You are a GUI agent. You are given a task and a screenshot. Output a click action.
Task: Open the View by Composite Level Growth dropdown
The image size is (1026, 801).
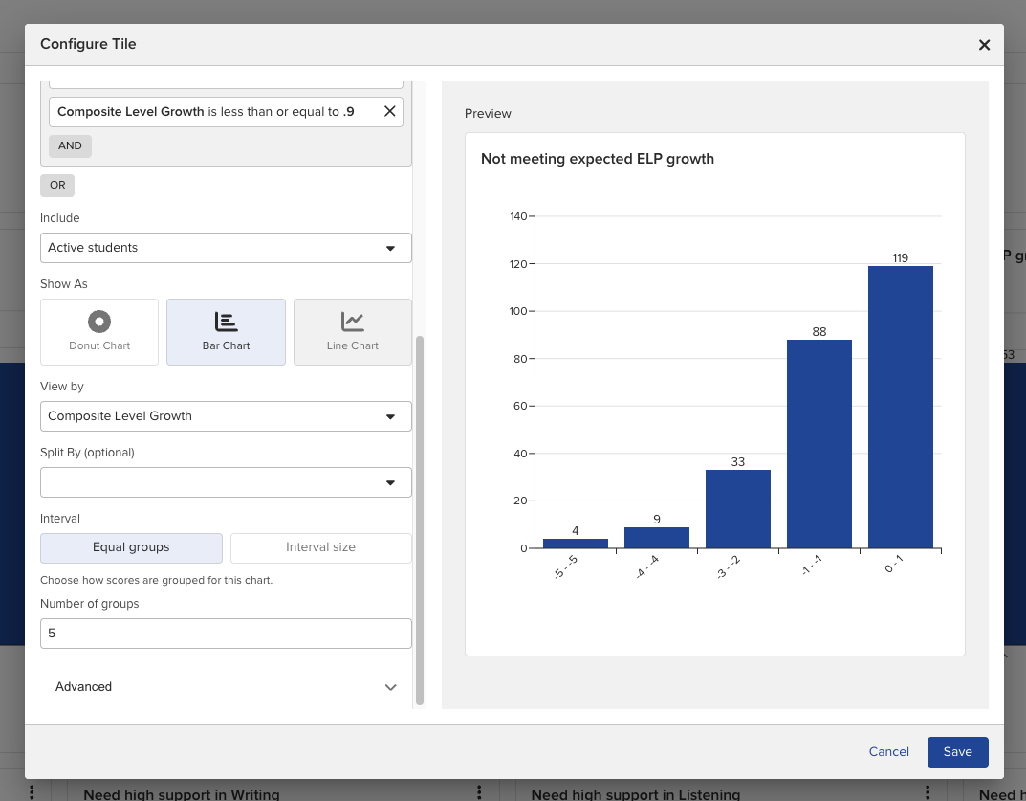[226, 416]
